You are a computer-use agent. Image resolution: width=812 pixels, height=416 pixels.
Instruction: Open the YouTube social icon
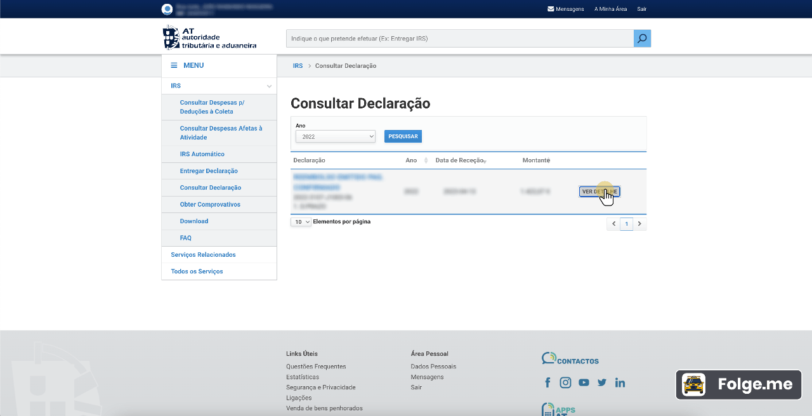[584, 382]
